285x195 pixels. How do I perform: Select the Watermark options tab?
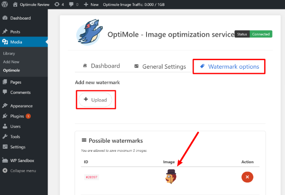point(229,66)
